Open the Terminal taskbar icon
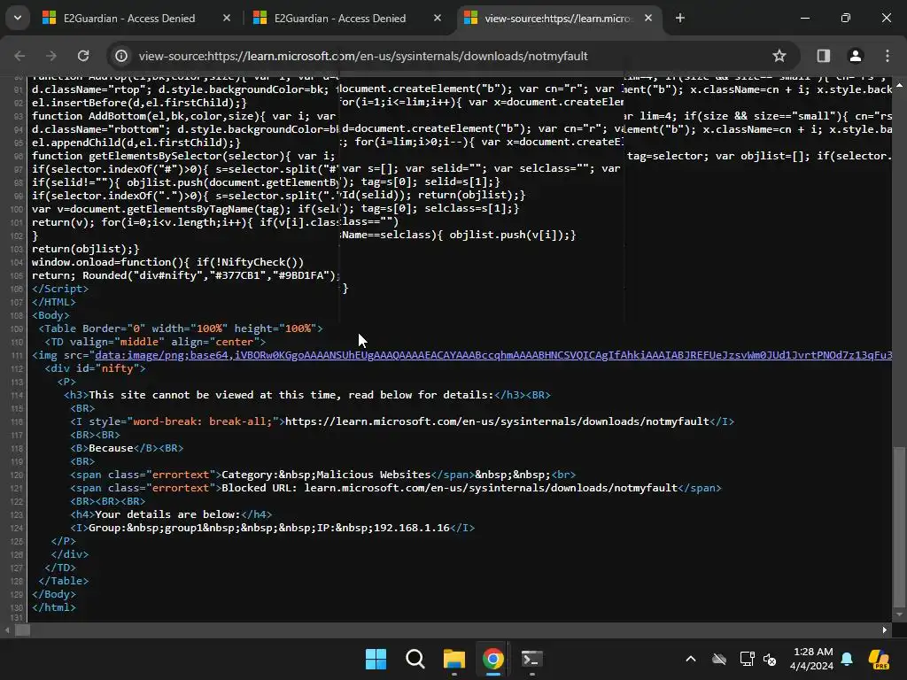This screenshot has height=680, width=907. coord(531,659)
